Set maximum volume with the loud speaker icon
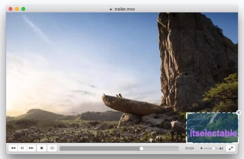This screenshot has height=159, width=244. 221,148
